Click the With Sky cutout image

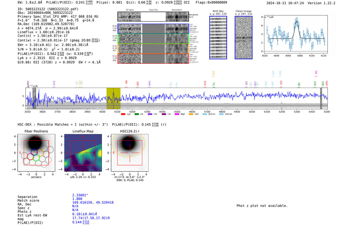pos(218,38)
